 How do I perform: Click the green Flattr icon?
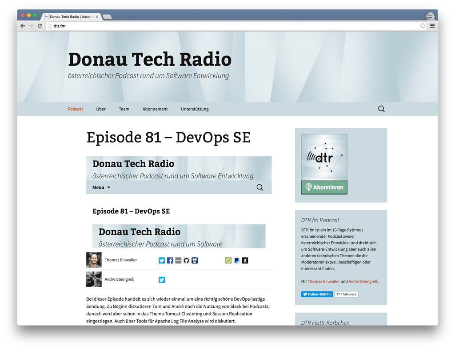click(228, 260)
